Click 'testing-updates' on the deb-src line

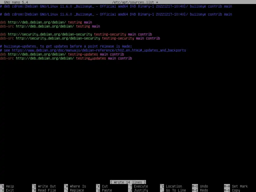91,58
